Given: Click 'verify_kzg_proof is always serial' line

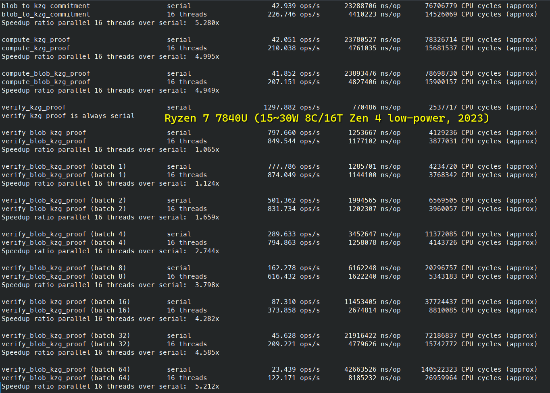Looking at the screenshot, I should 68,116.
